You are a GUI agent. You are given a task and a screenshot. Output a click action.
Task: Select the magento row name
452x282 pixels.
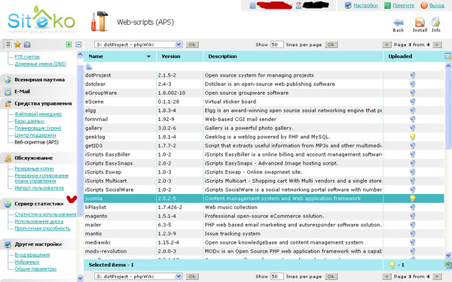pos(96,216)
